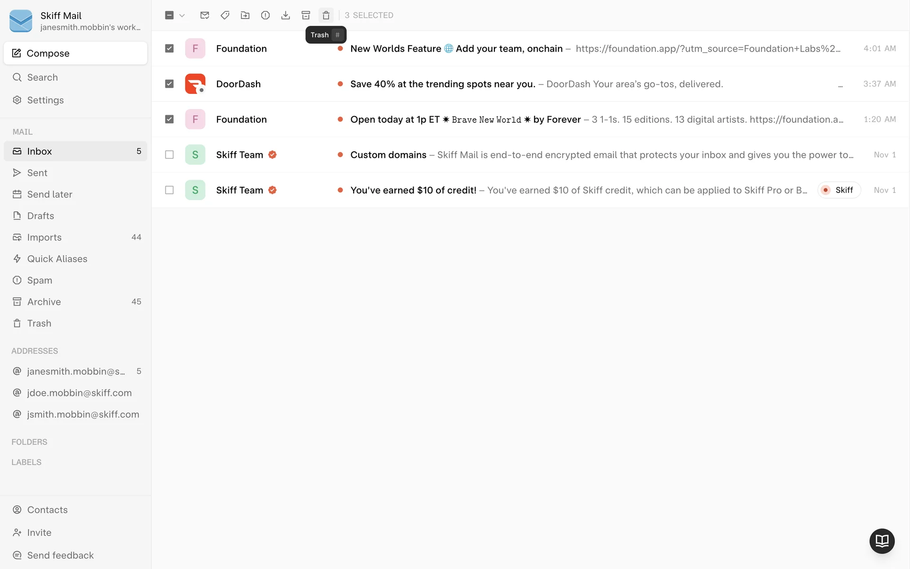Click the move-to-folder icon in the toolbar
This screenshot has height=569, width=910.
pos(245,15)
